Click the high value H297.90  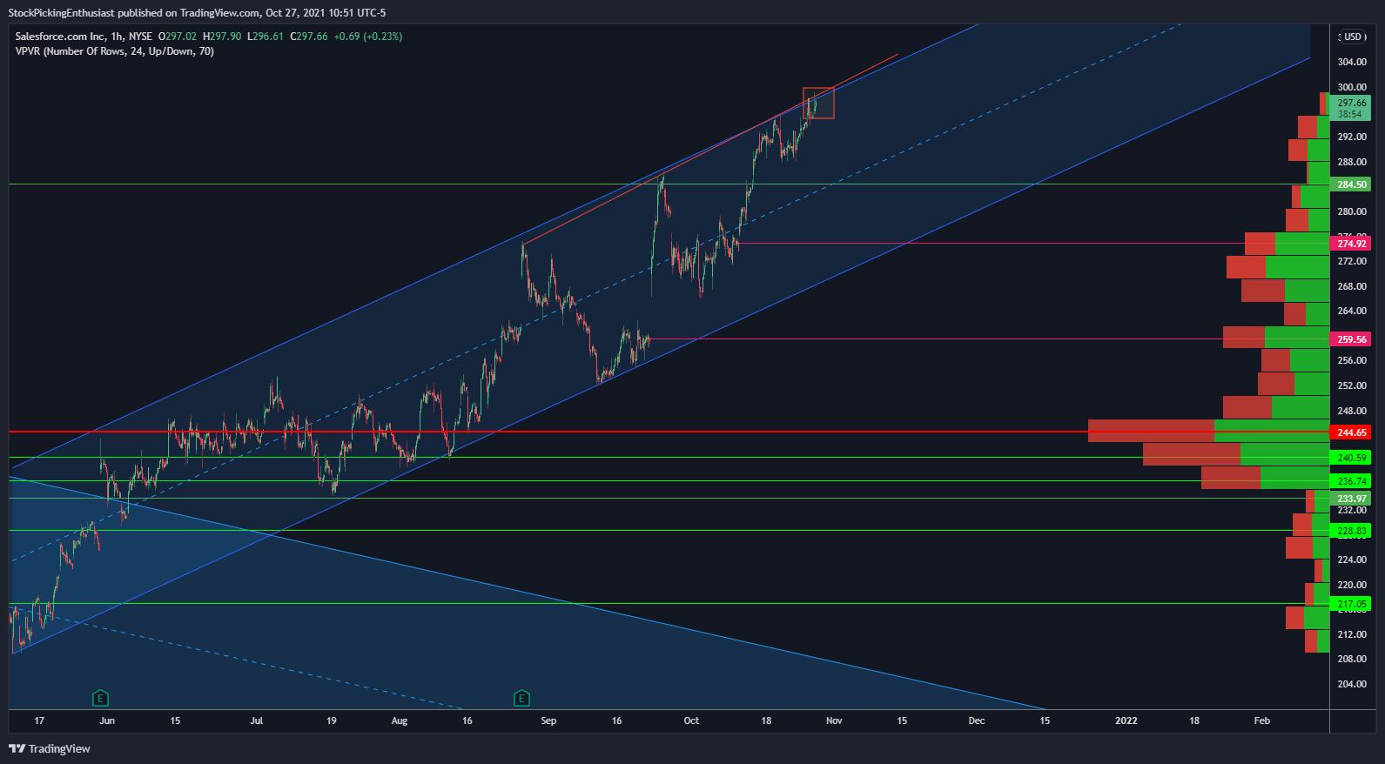pos(222,37)
